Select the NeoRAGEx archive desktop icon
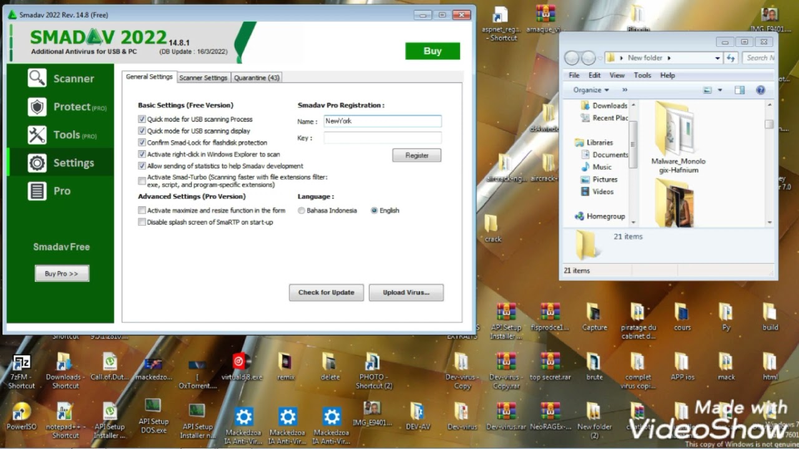This screenshot has width=799, height=449. [x=550, y=417]
